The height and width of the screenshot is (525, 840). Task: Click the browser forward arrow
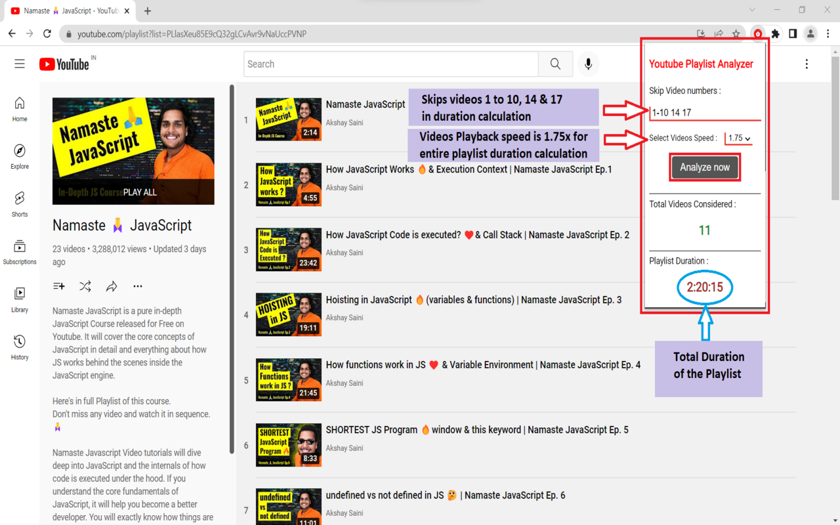(30, 33)
